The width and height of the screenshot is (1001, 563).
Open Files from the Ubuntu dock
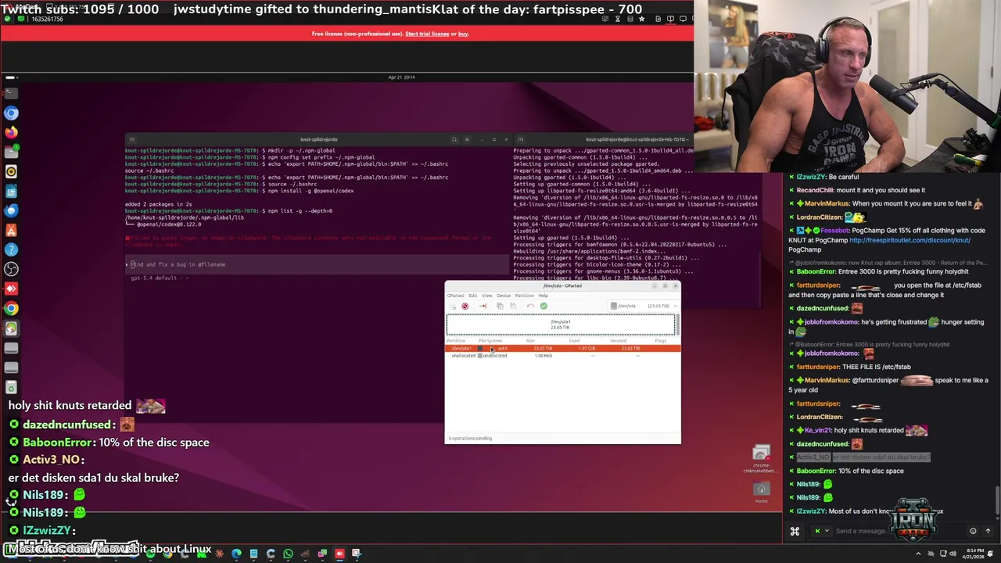(x=11, y=152)
